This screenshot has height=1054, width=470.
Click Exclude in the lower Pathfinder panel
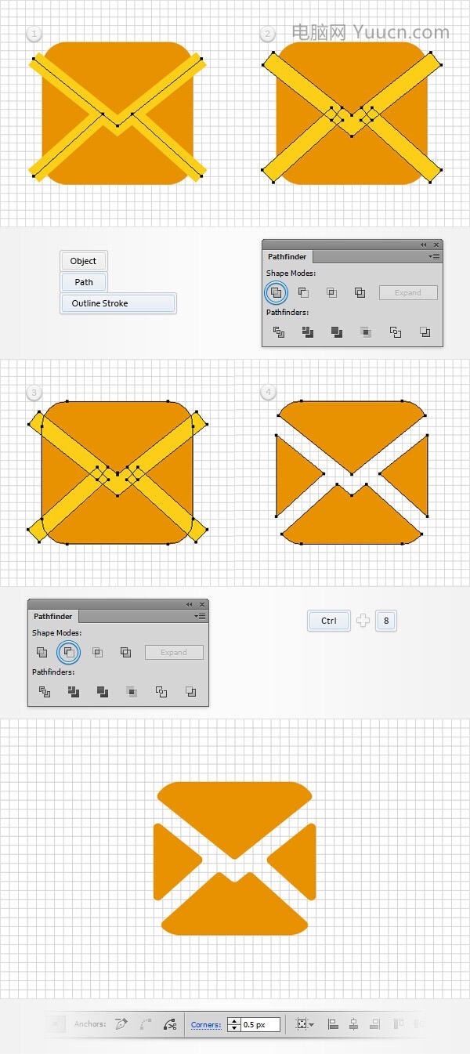125,652
